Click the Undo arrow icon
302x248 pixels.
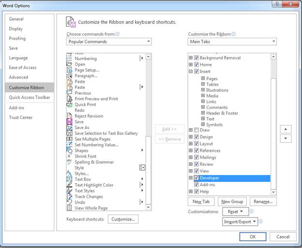coord(69,202)
